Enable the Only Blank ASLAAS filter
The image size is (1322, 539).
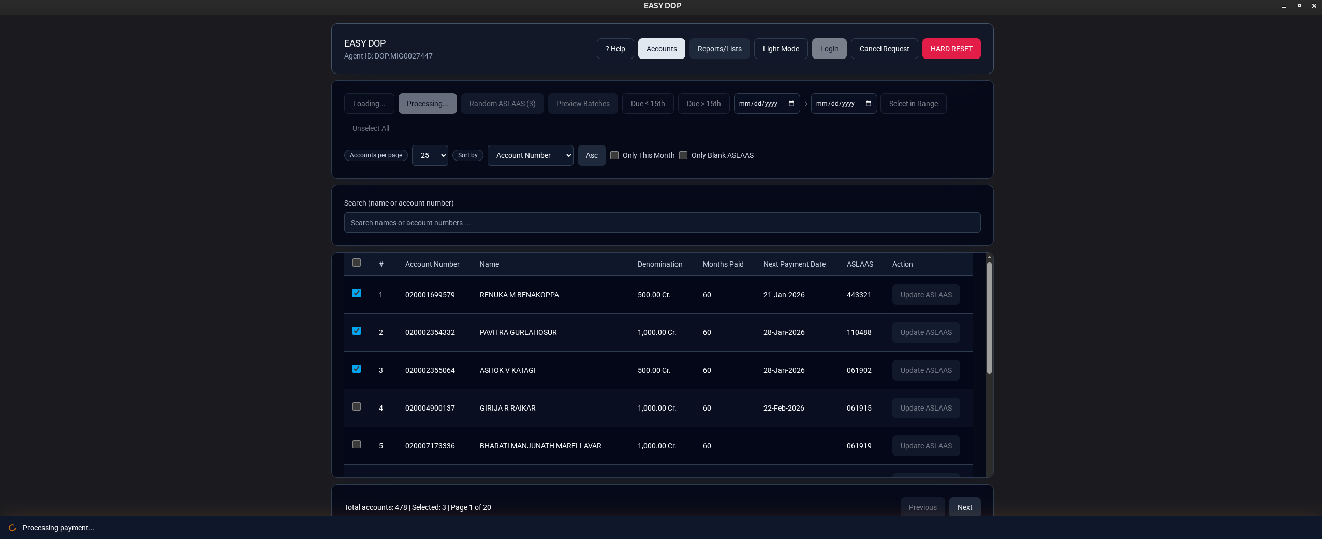click(x=683, y=155)
